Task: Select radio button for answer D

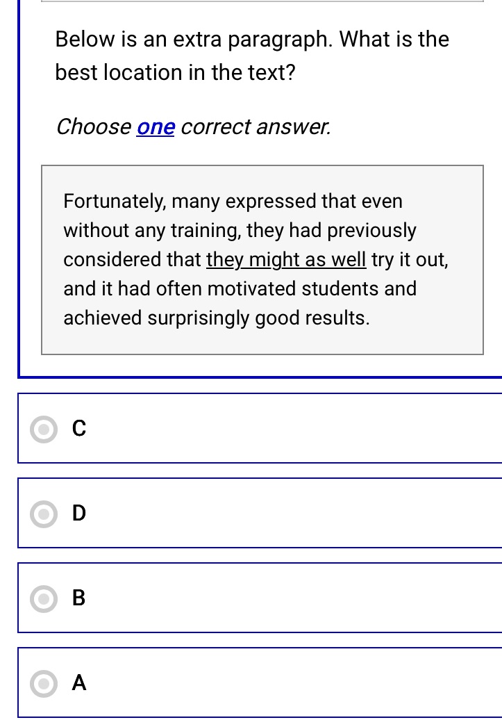Action: 43,514
